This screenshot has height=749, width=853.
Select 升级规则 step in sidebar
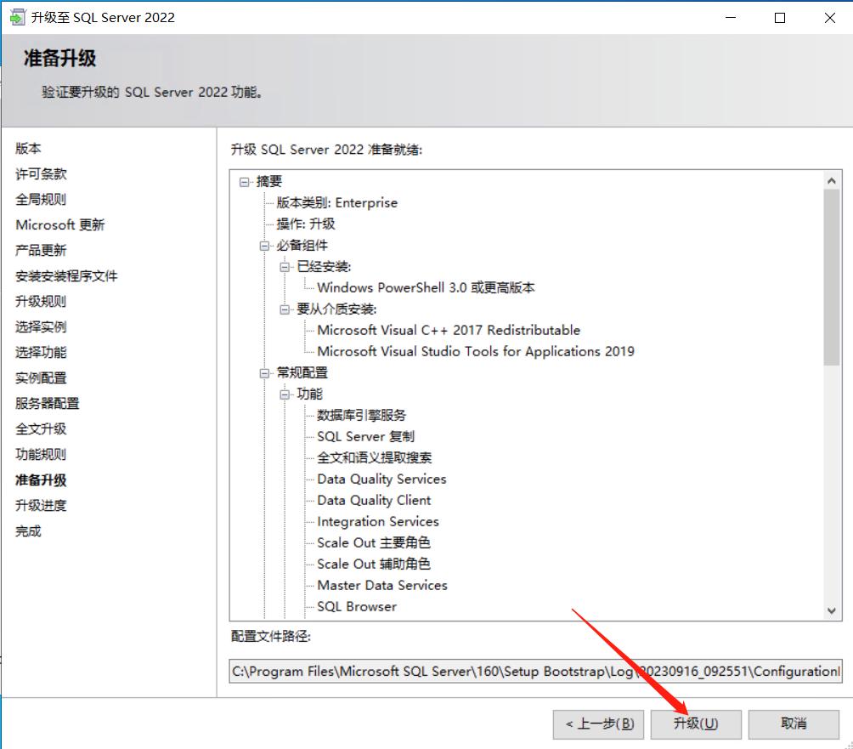(x=41, y=301)
